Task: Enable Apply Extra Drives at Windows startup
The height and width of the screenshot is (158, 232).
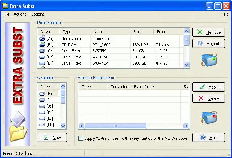Action: pos(81,138)
